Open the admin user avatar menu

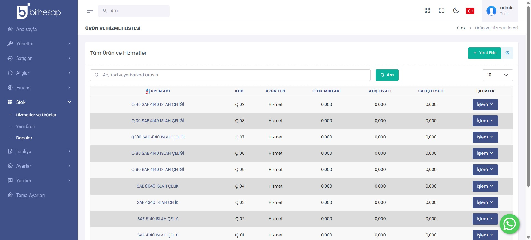pos(491,11)
